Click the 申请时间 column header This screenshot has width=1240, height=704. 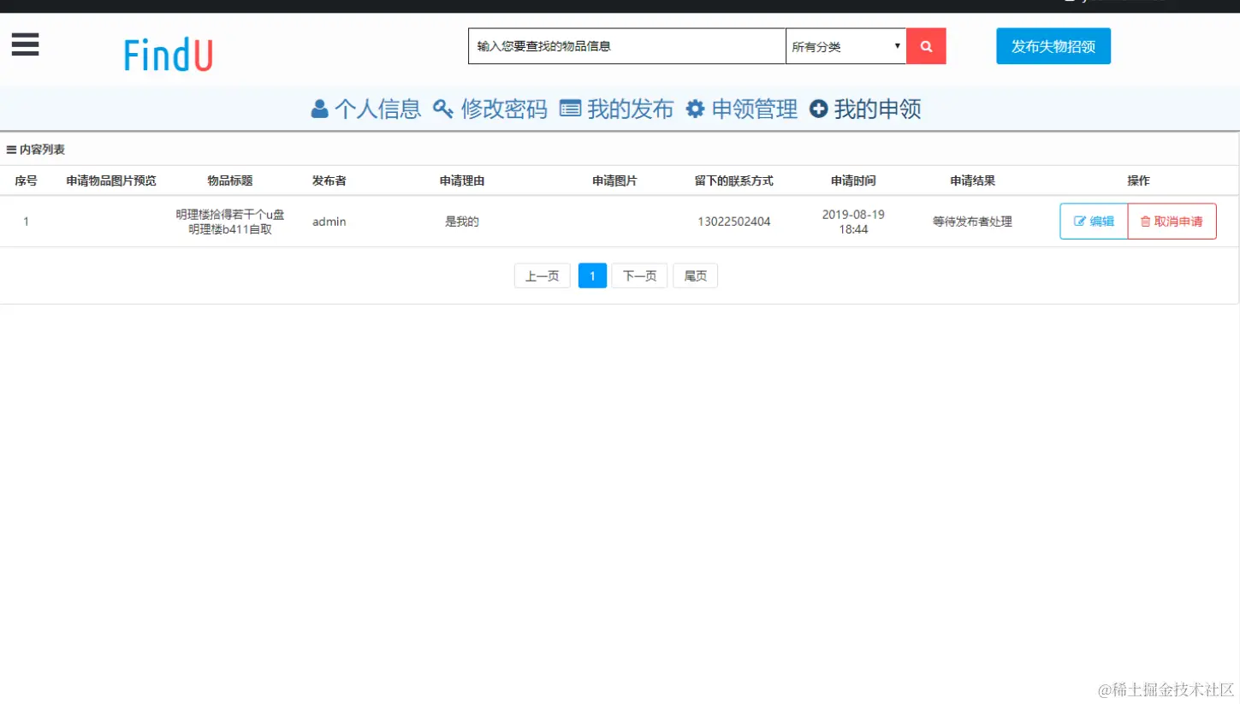[x=853, y=180]
